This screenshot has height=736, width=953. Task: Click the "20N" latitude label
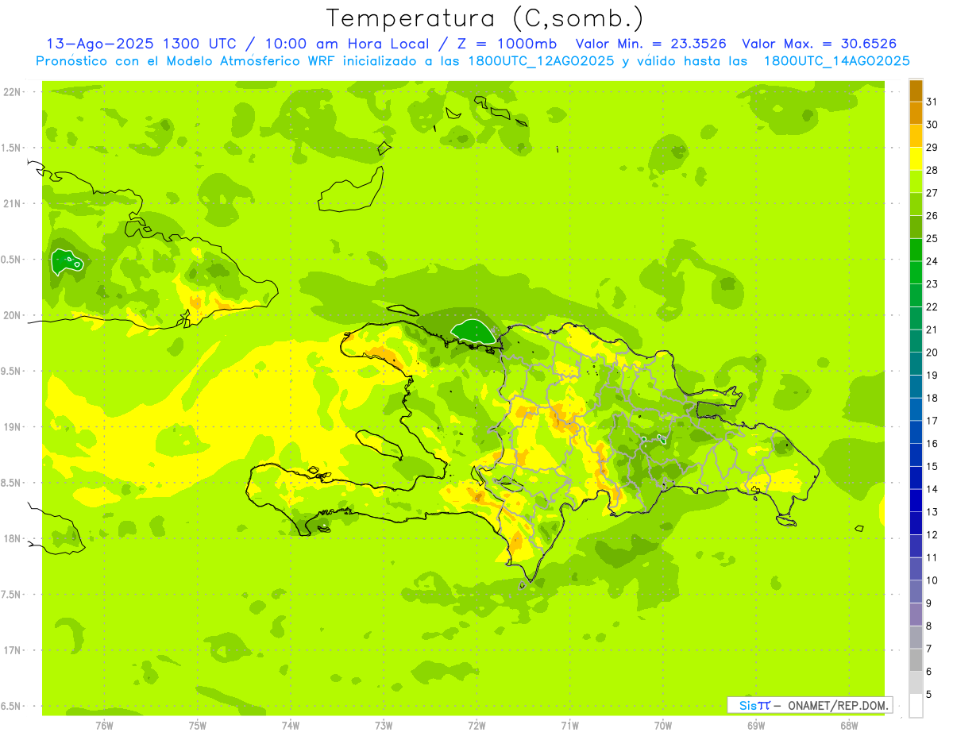coord(13,315)
